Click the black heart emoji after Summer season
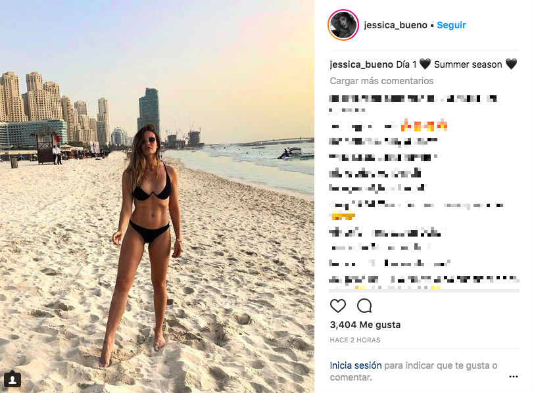Image resolution: width=534 pixels, height=393 pixels. pos(511,64)
